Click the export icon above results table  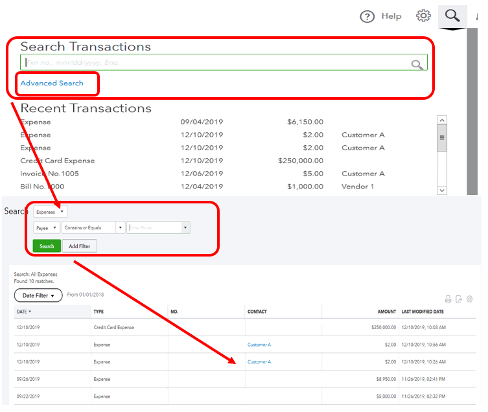(459, 299)
